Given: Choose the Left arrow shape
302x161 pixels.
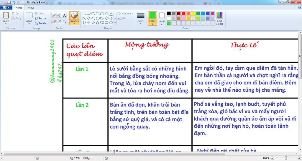Looking at the screenshot, I should (106, 18).
